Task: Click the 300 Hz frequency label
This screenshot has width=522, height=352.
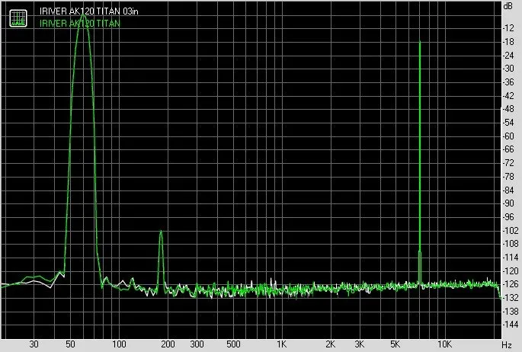Action: [197, 344]
